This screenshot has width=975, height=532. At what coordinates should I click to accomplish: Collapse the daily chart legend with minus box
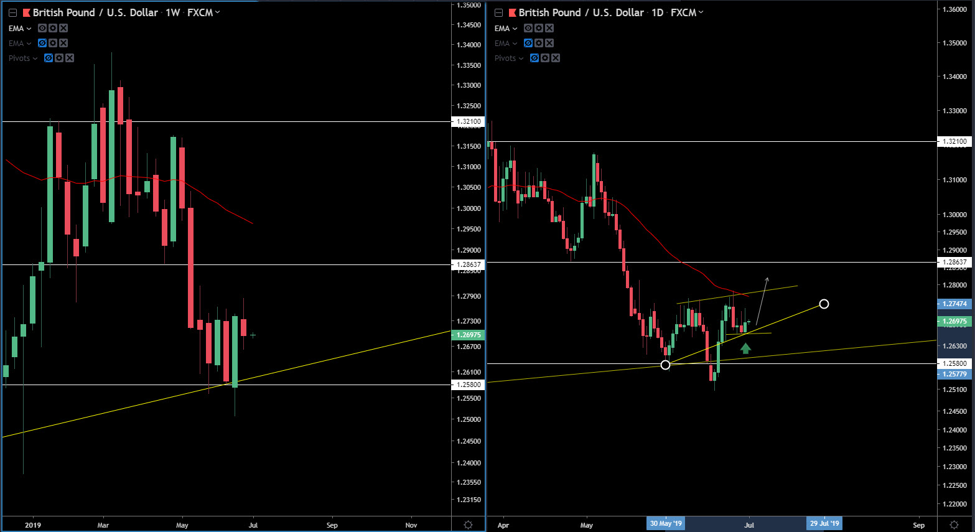click(x=498, y=12)
